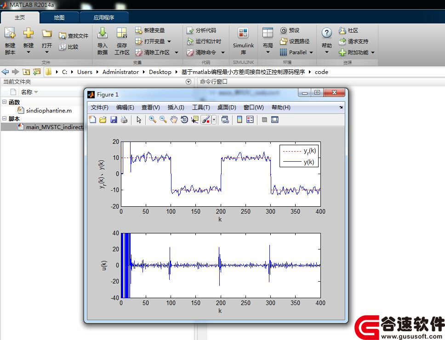The height and width of the screenshot is (340, 445).
Task: Open the 编辑(E) menu in Figure 1
Action: [125, 108]
